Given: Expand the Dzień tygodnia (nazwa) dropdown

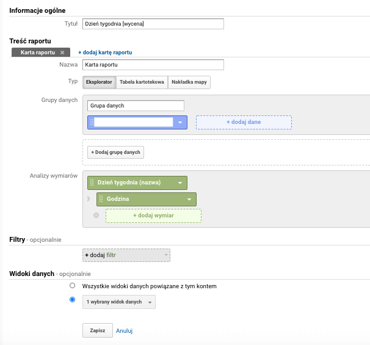Looking at the screenshot, I should point(180,183).
